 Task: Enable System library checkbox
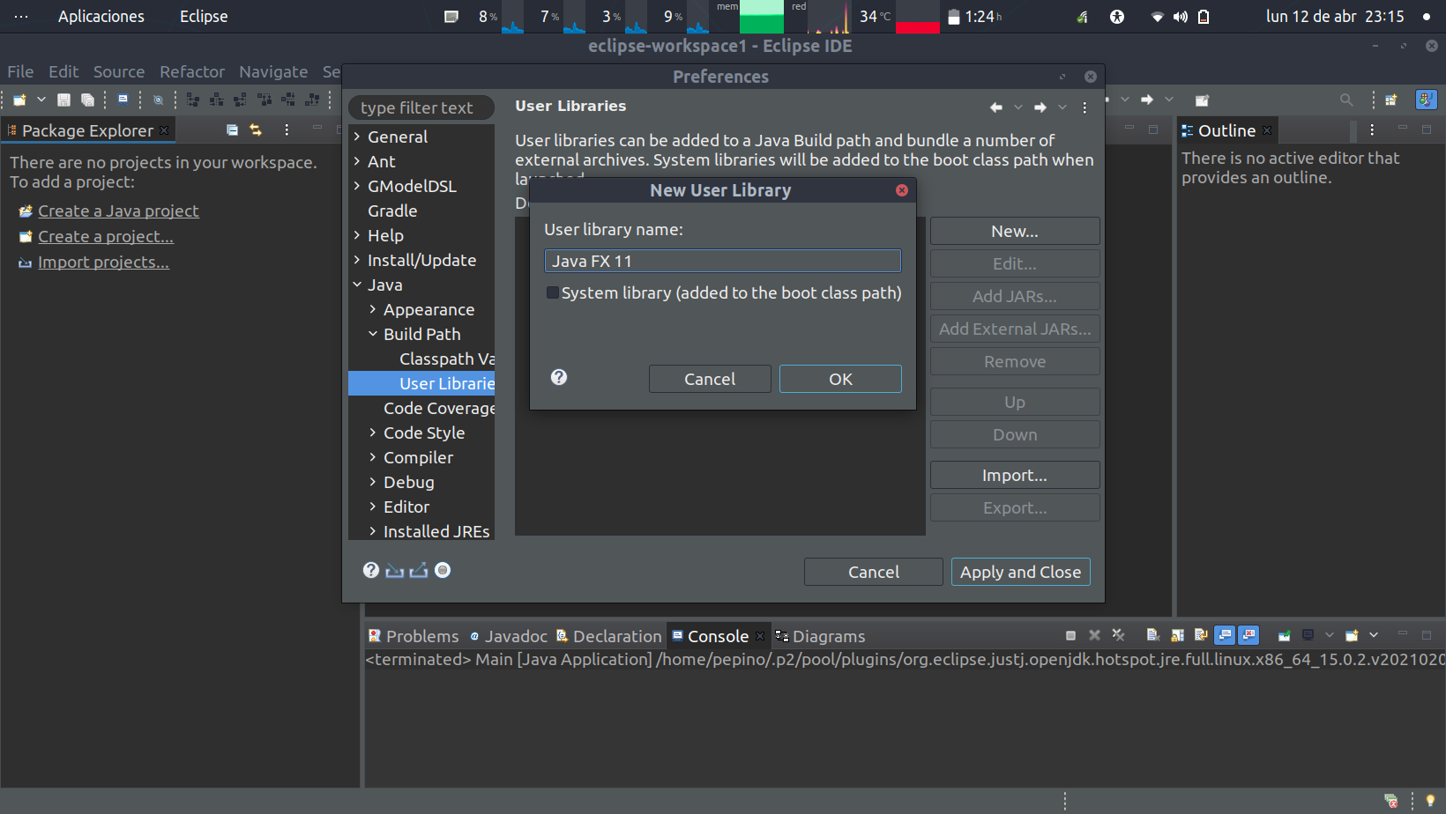pos(553,292)
